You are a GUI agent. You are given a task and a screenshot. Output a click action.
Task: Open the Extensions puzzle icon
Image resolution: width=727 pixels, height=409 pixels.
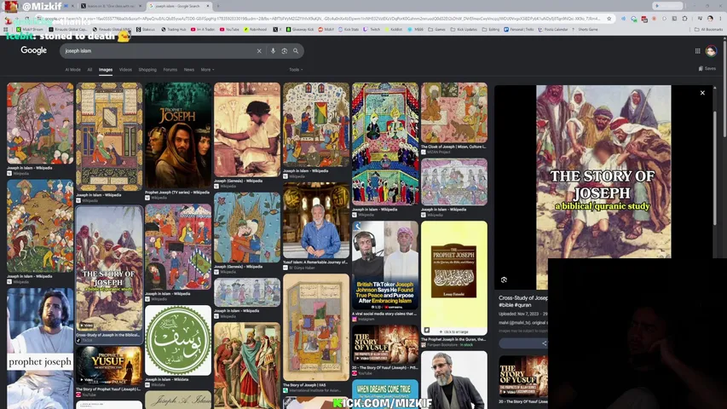(684, 19)
